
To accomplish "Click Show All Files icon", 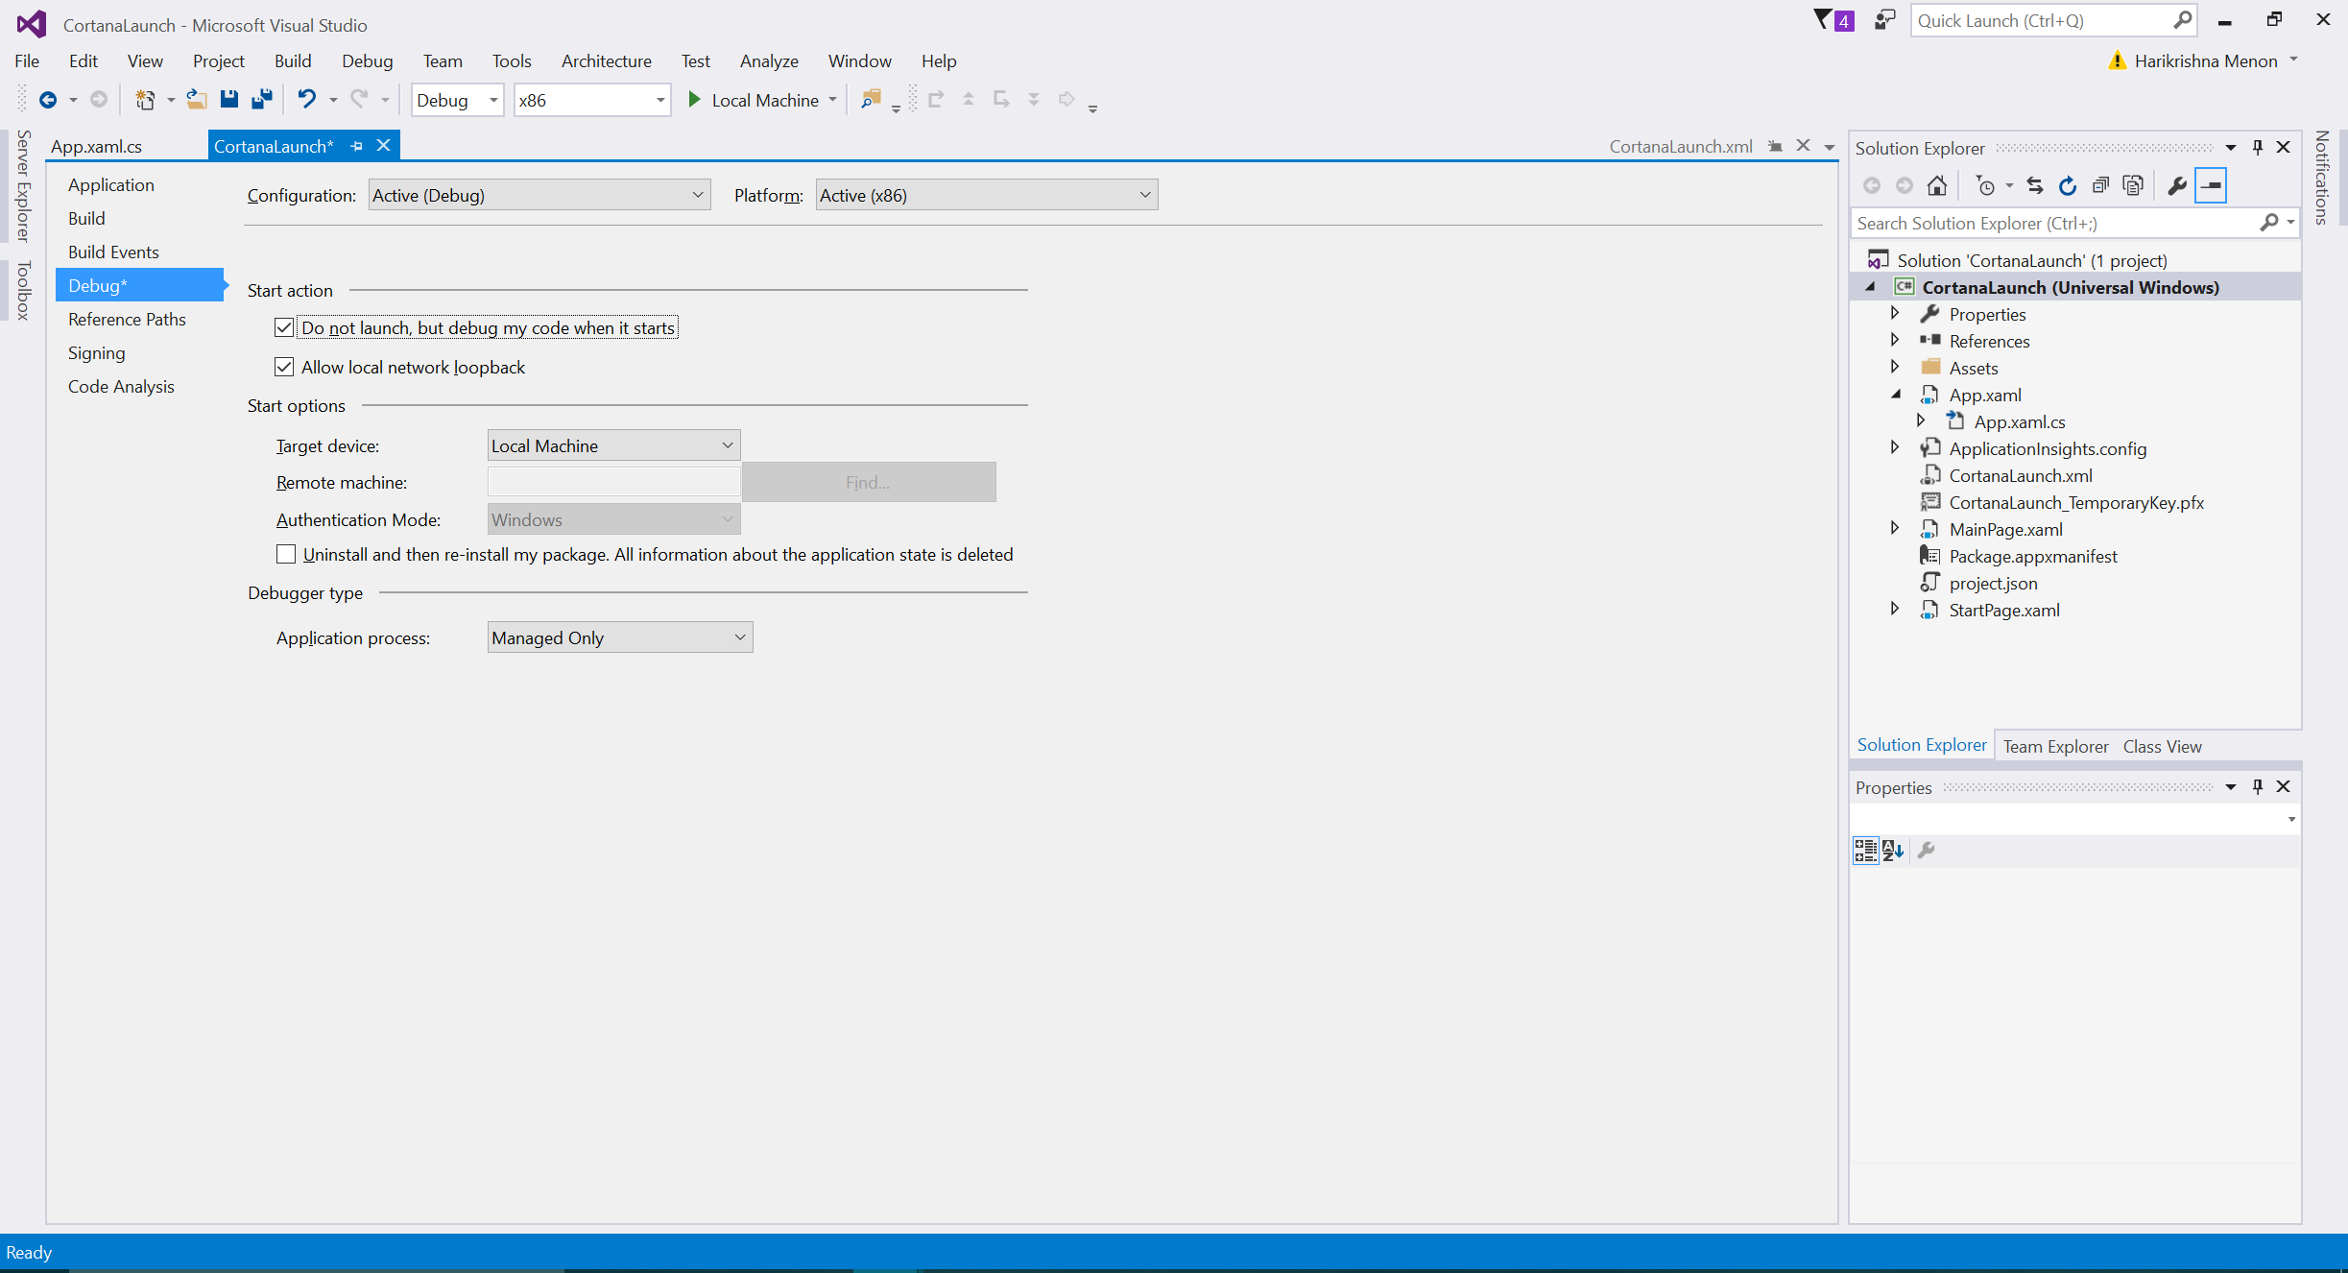I will (x=2133, y=185).
